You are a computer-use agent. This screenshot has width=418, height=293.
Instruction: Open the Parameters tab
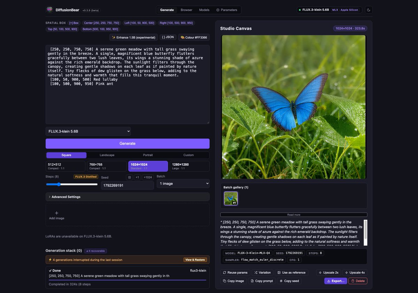click(227, 10)
